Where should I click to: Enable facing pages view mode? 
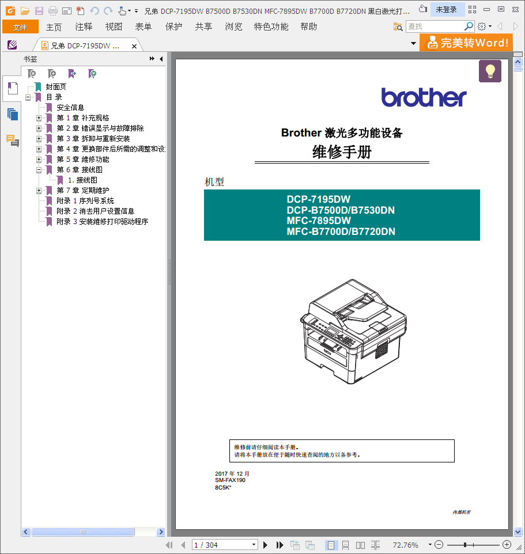[x=360, y=545]
